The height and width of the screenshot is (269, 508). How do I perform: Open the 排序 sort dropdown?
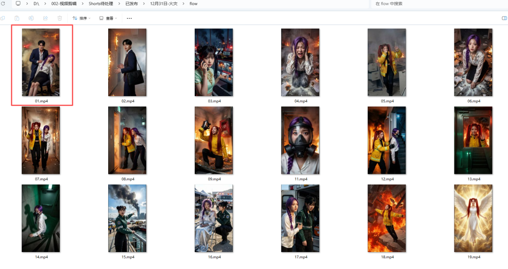pyautogui.click(x=81, y=18)
